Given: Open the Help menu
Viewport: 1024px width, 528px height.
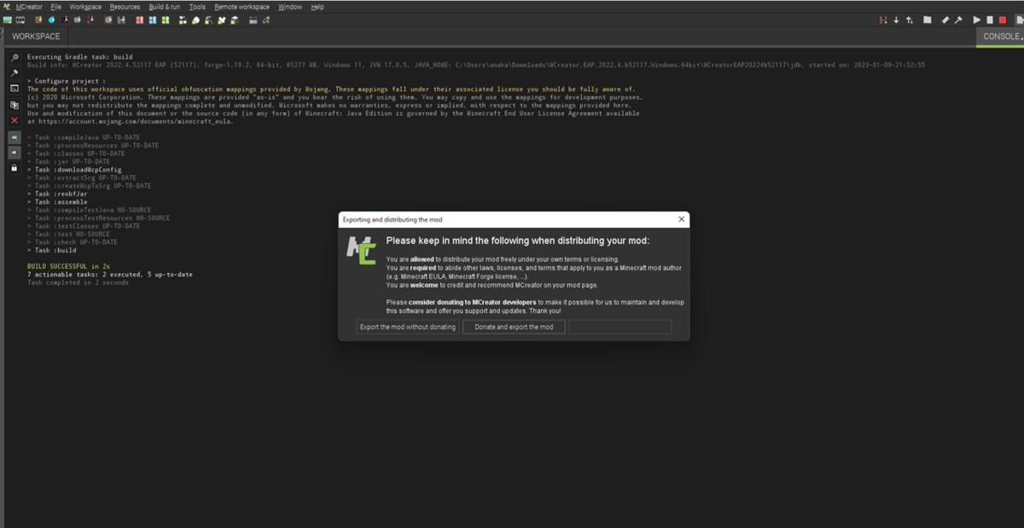Looking at the screenshot, I should click(317, 7).
